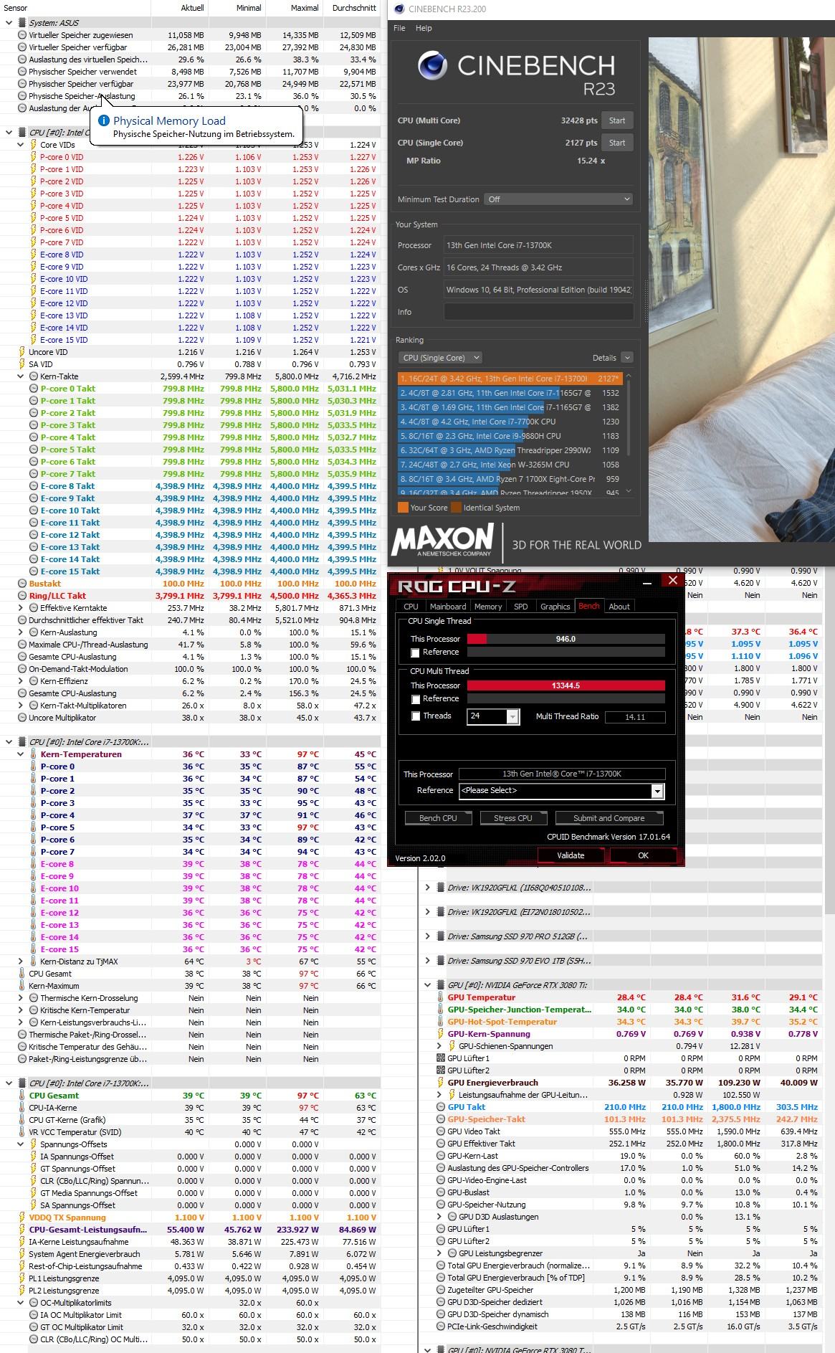
Task: Click the fan icon beside GPU Lüfter1 RPM
Action: pos(440,1058)
